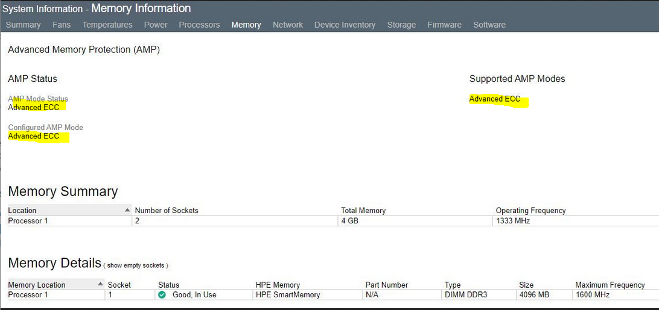Screen dimensions: 659x310
Task: Open the Firmware tab
Action: (x=444, y=25)
